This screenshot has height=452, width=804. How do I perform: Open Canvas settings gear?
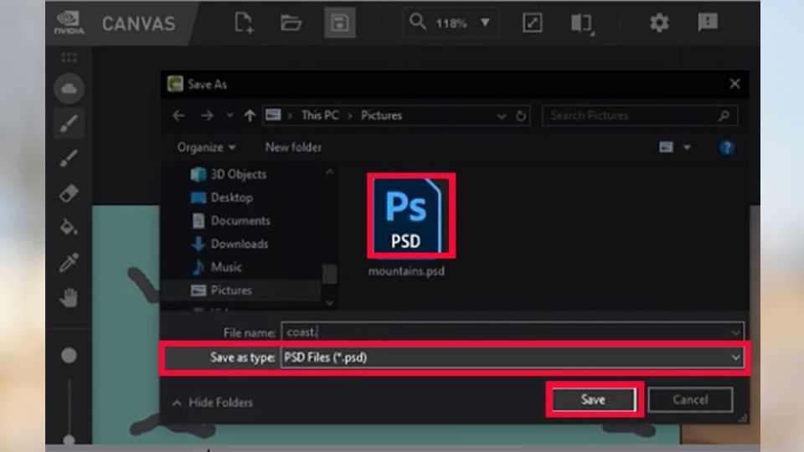coord(659,23)
